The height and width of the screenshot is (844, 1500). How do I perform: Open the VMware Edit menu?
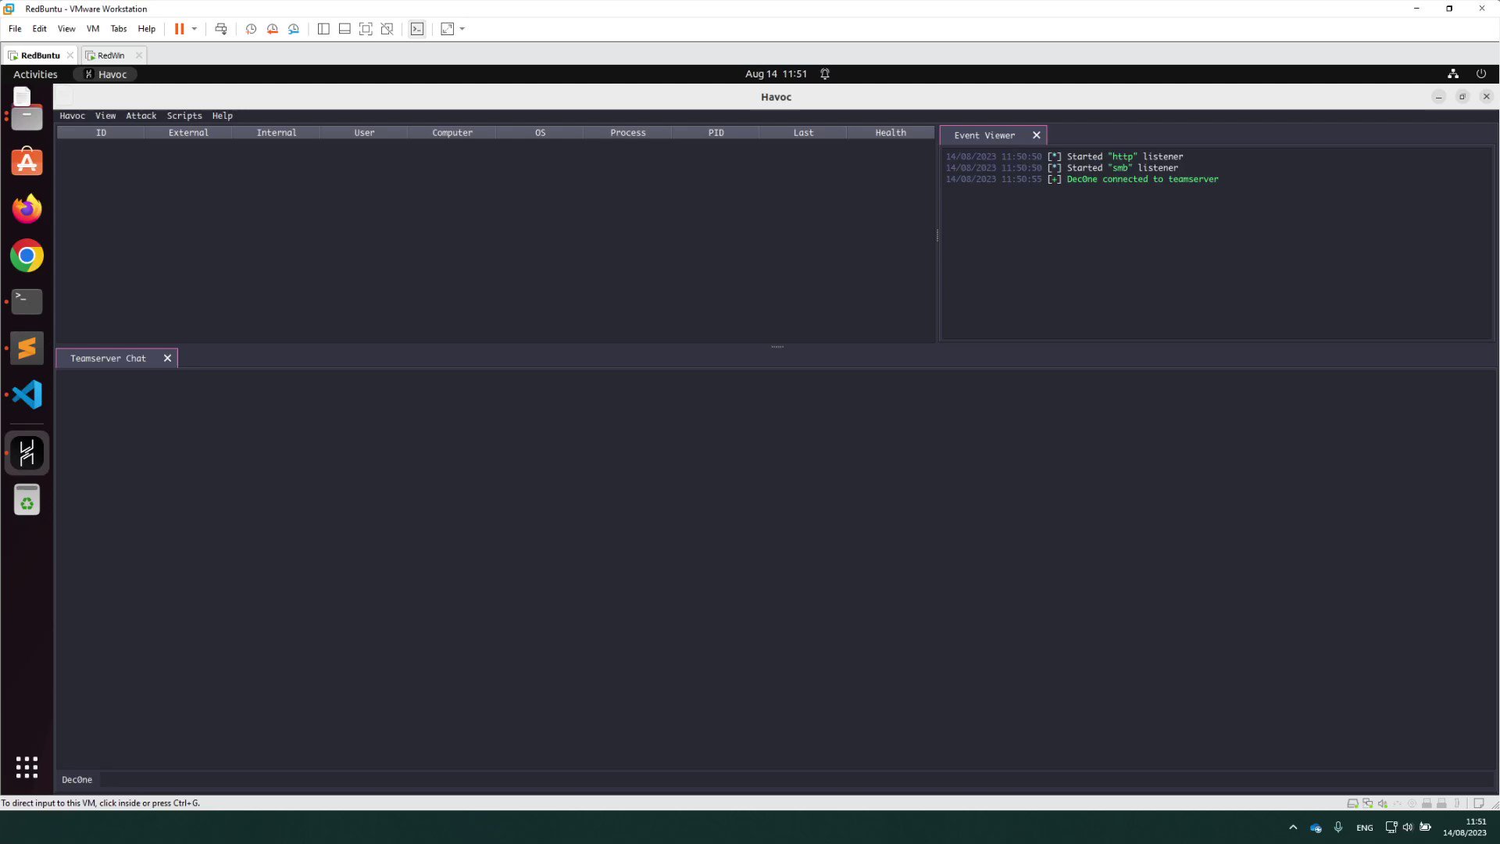39,29
